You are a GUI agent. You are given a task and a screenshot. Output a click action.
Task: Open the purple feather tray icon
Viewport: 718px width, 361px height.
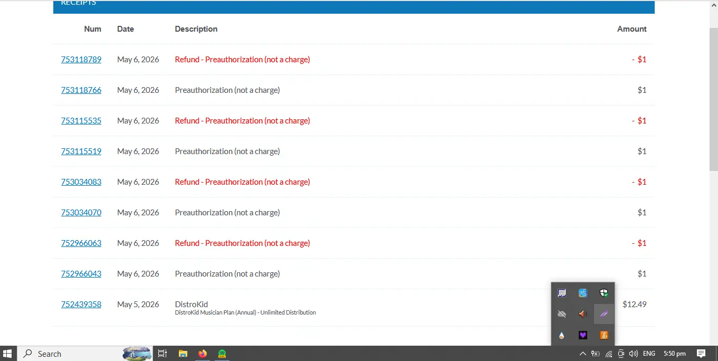point(604,314)
